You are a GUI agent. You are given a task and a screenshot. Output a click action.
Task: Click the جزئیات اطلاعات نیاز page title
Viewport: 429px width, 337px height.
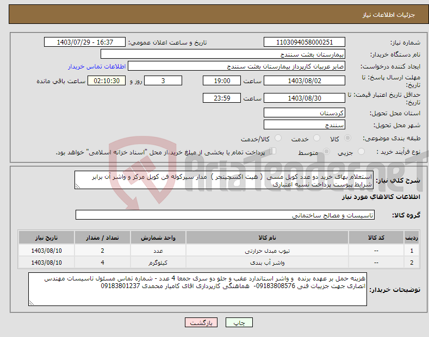tap(389, 15)
